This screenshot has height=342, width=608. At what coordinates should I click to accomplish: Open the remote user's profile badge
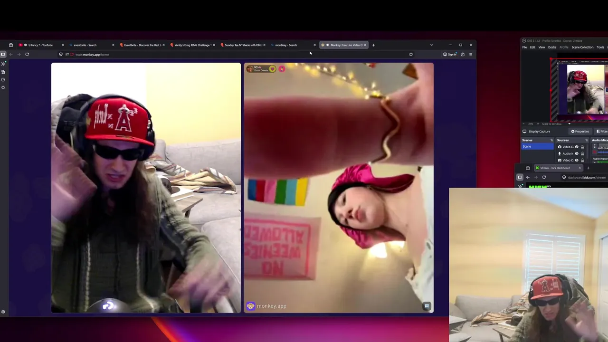[x=261, y=69]
